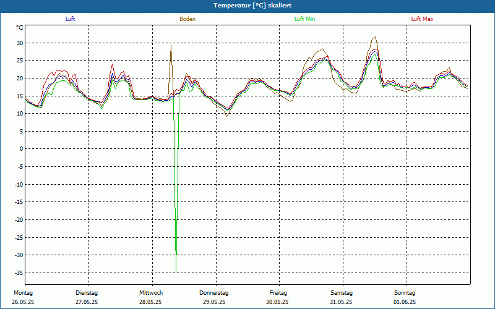
Task: Click the '25' y-axis value
Action: tap(20, 61)
